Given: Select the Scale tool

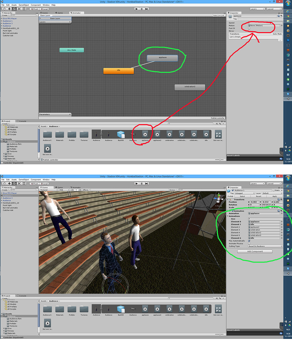Looking at the screenshot, I should tap(19, 9).
